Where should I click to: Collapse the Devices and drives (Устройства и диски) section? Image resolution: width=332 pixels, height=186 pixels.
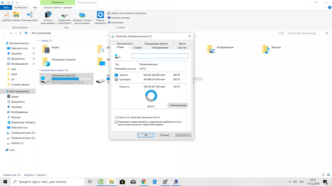(39, 70)
